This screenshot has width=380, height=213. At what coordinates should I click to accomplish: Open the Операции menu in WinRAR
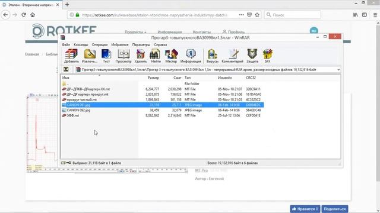pyautogui.click(x=100, y=45)
